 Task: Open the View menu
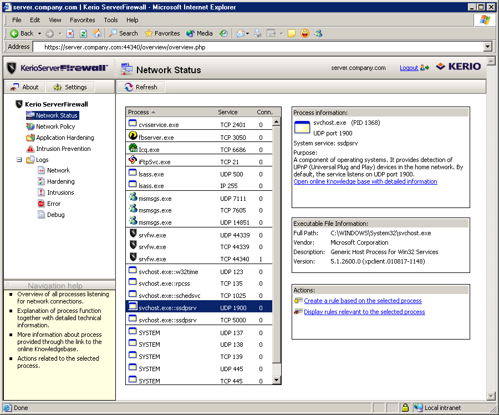click(x=55, y=20)
